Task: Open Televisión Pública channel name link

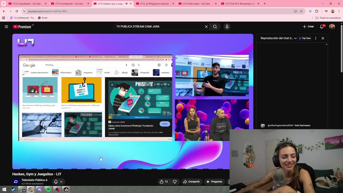Action: [33, 180]
